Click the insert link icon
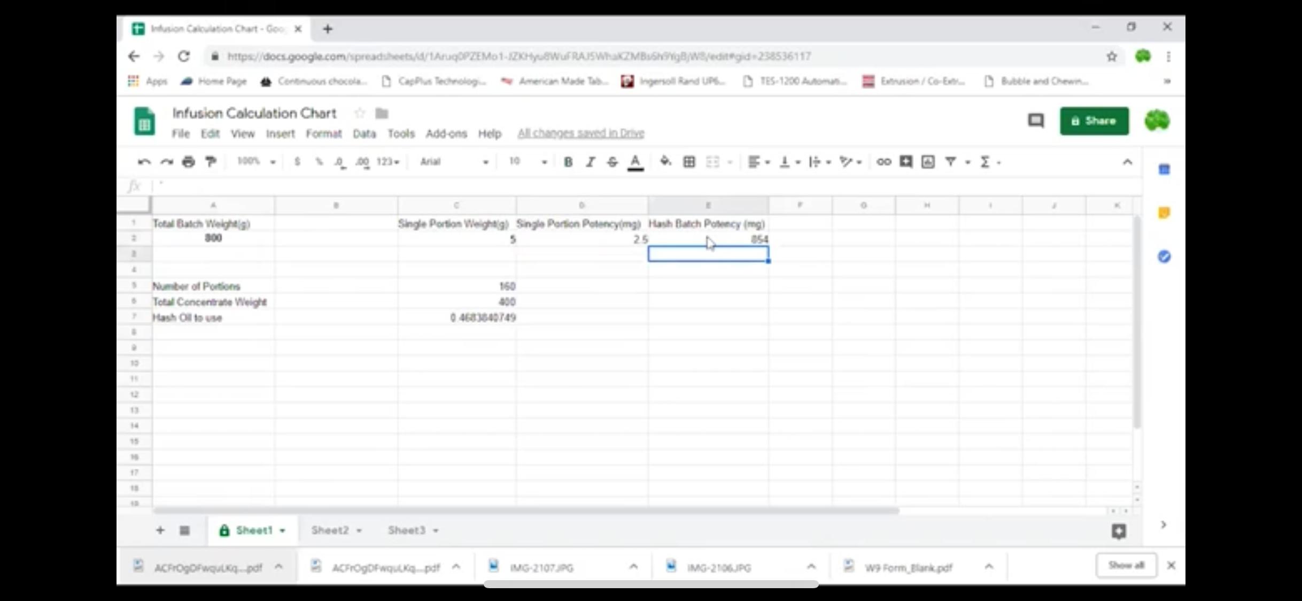The height and width of the screenshot is (601, 1302). pos(883,161)
